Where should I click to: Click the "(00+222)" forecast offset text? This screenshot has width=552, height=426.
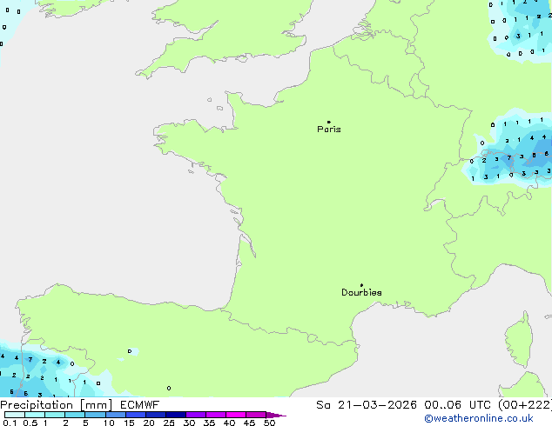coord(525,405)
